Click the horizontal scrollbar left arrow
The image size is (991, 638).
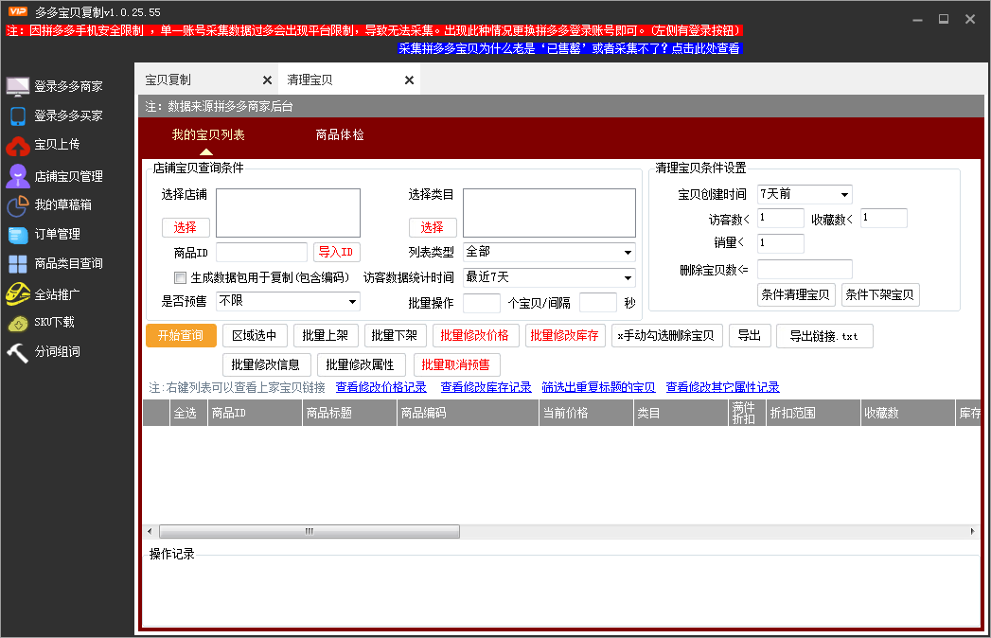click(150, 531)
